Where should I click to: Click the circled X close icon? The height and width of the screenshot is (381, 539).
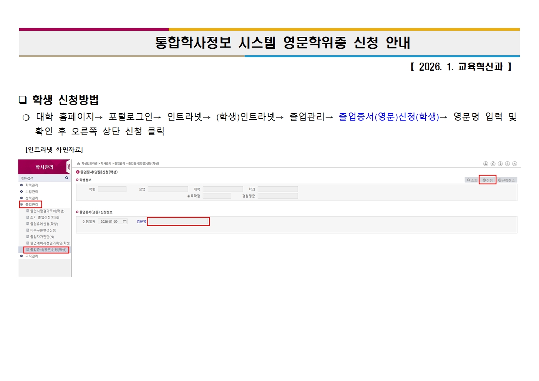click(x=515, y=164)
